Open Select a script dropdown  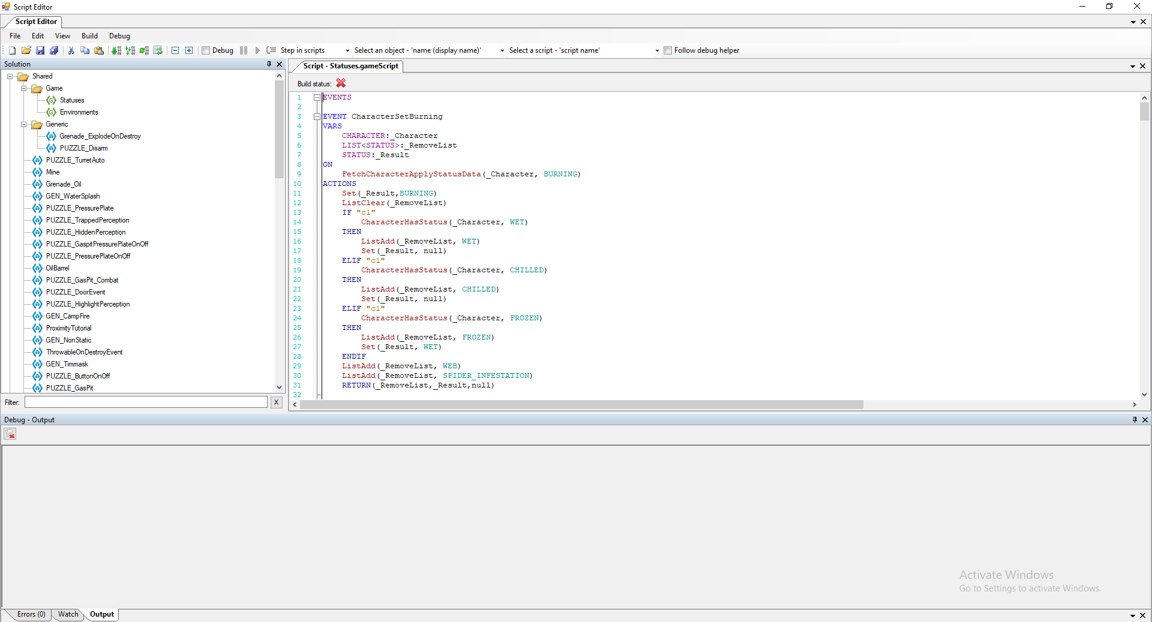[657, 50]
